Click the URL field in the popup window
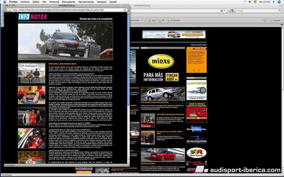 point(67,10)
